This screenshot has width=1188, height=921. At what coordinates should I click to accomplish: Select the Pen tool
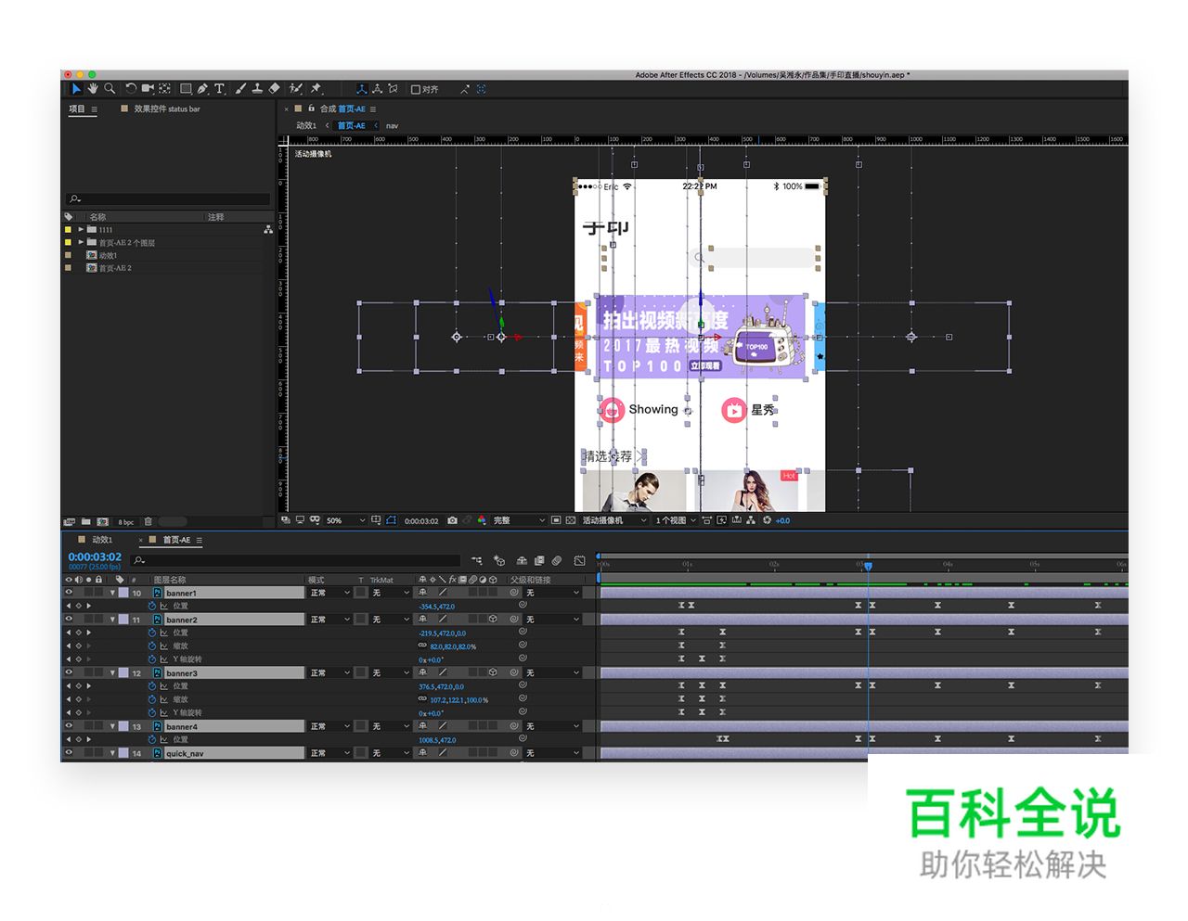pyautogui.click(x=202, y=88)
